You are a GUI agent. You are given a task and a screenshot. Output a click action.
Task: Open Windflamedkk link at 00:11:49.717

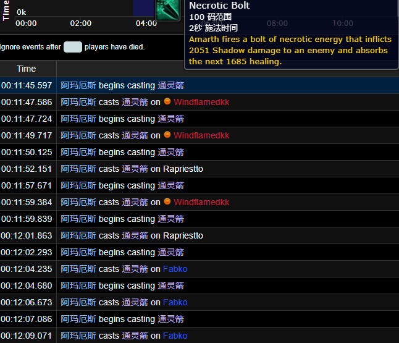click(x=201, y=135)
